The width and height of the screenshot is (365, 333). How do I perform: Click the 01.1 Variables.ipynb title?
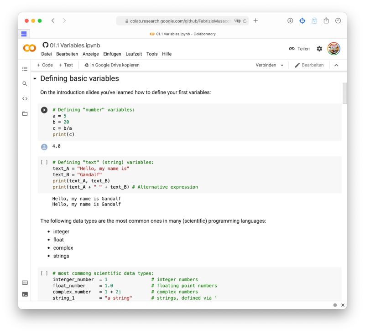(75, 46)
